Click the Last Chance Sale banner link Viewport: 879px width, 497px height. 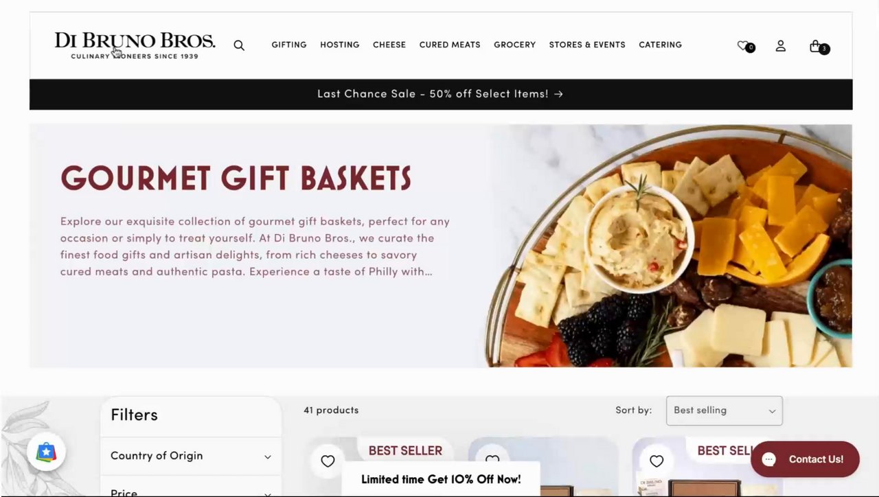coord(440,94)
